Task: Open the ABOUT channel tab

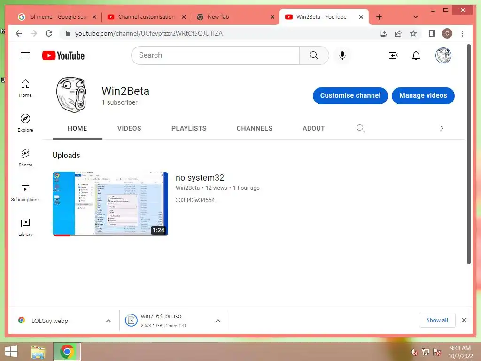Action: pyautogui.click(x=313, y=128)
